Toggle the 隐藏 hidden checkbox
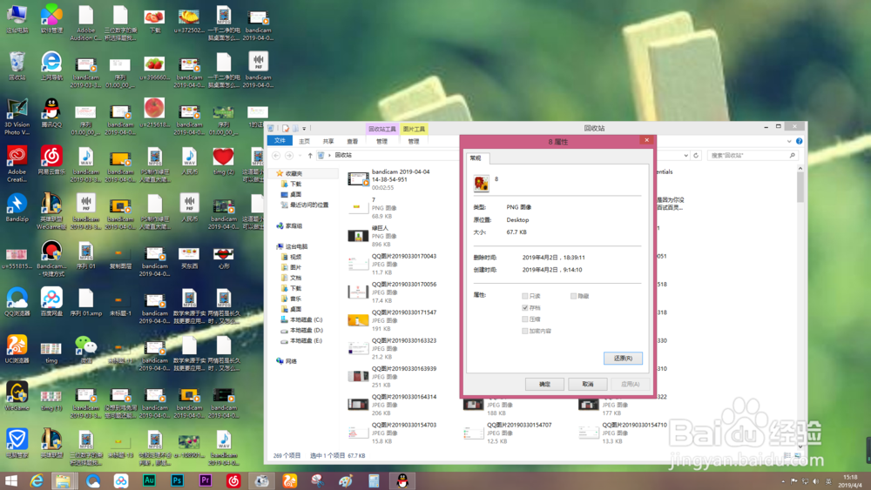Viewport: 871px width, 490px height. click(x=573, y=296)
